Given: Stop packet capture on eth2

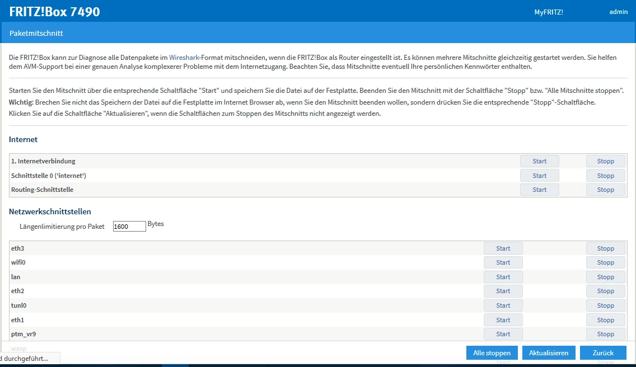Looking at the screenshot, I should (x=606, y=291).
